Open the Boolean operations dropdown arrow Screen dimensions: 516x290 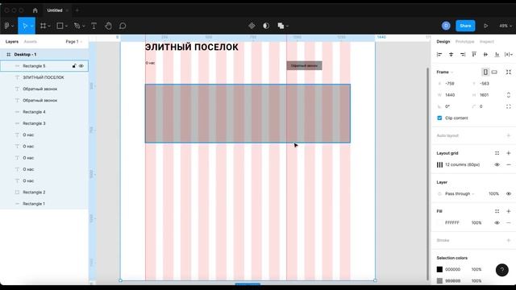[287, 26]
